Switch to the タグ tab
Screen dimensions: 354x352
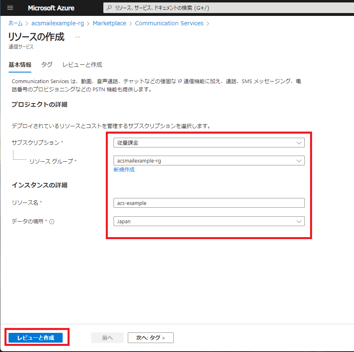coord(47,65)
